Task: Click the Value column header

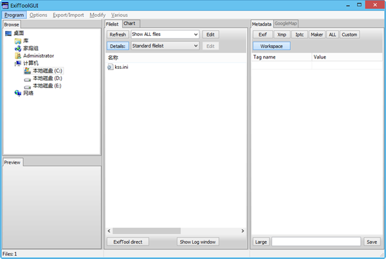Action: (x=347, y=57)
